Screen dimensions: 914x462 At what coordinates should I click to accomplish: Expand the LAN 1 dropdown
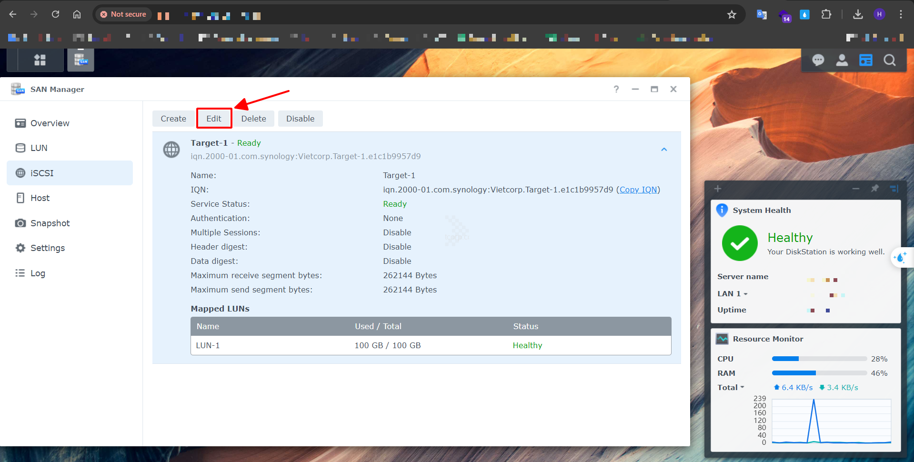733,294
